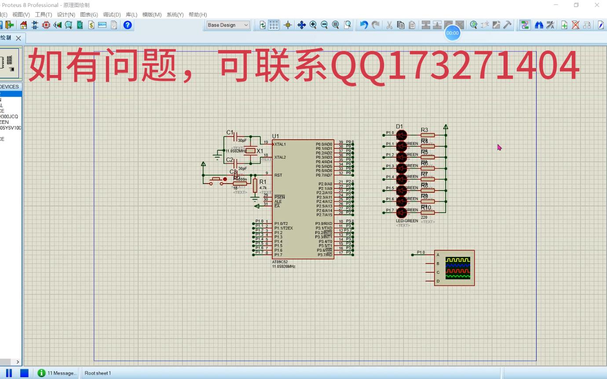
Task: Click Search and Tag binoculars icon
Action: (x=539, y=25)
